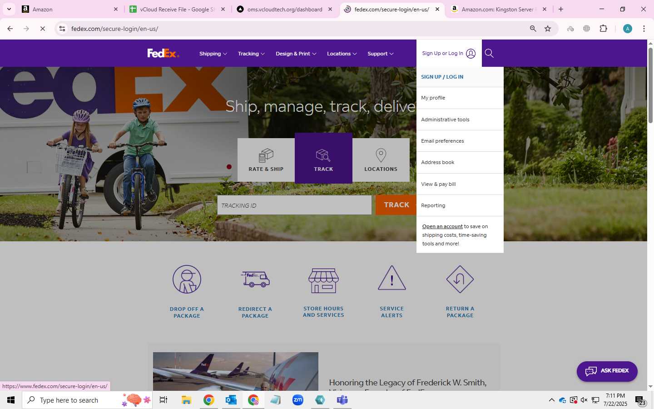The height and width of the screenshot is (409, 654).
Task: Open new browser tab with plus
Action: [x=561, y=9]
